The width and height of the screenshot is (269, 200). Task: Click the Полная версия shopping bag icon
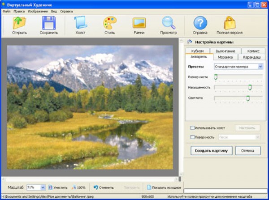(230, 23)
